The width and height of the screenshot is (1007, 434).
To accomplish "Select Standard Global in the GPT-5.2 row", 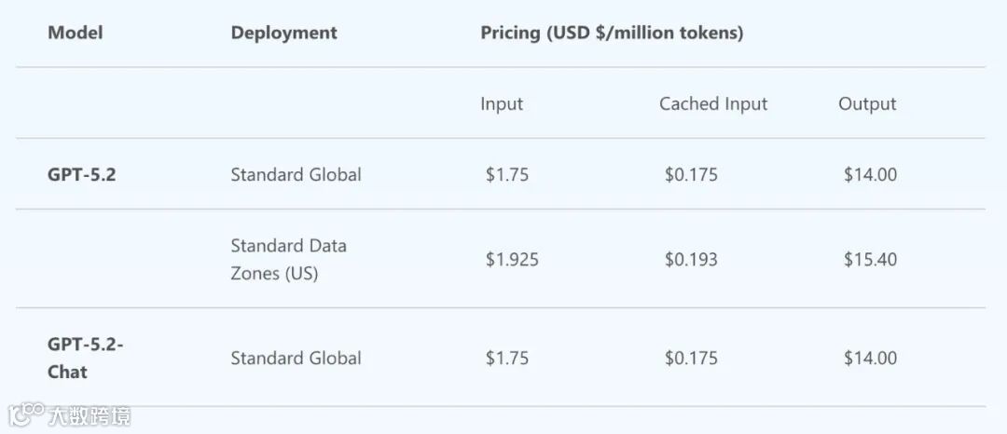I will (296, 174).
